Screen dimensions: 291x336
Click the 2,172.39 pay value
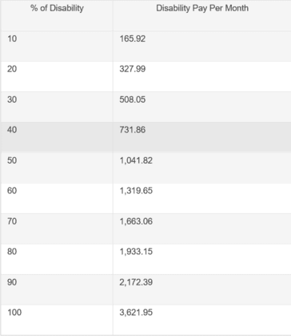136,282
